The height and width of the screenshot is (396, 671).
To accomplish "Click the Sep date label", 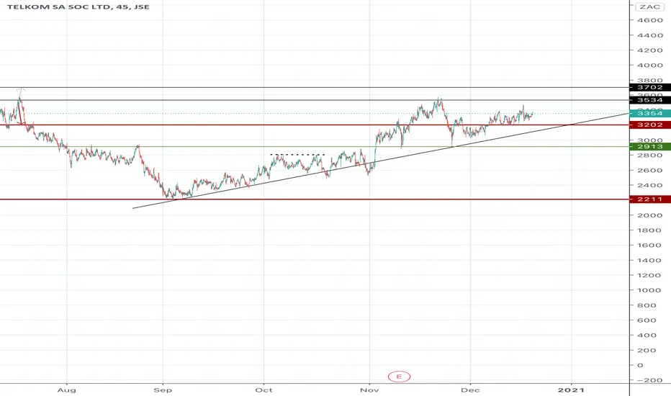I will tap(163, 390).
